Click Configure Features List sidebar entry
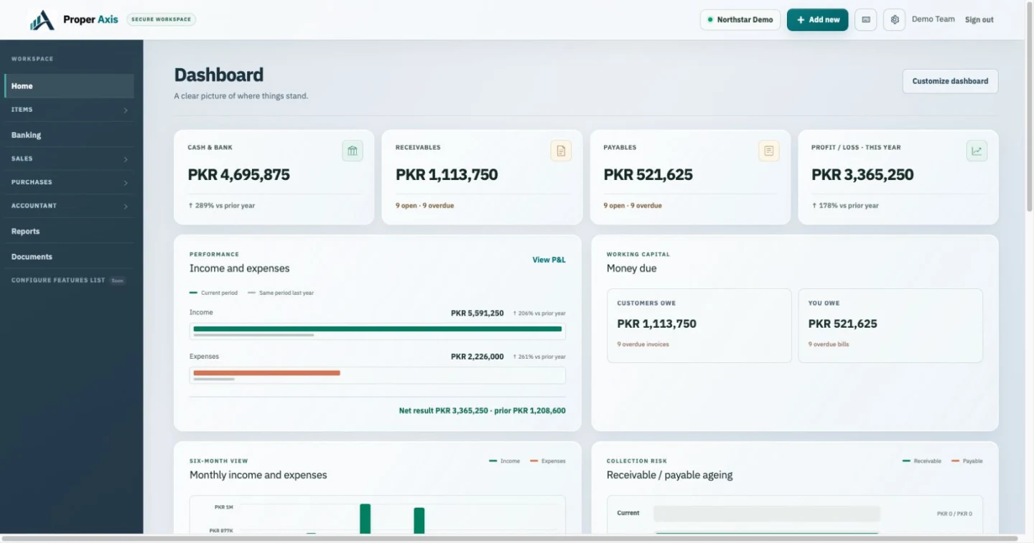The width and height of the screenshot is (1034, 543). pyautogui.click(x=69, y=280)
